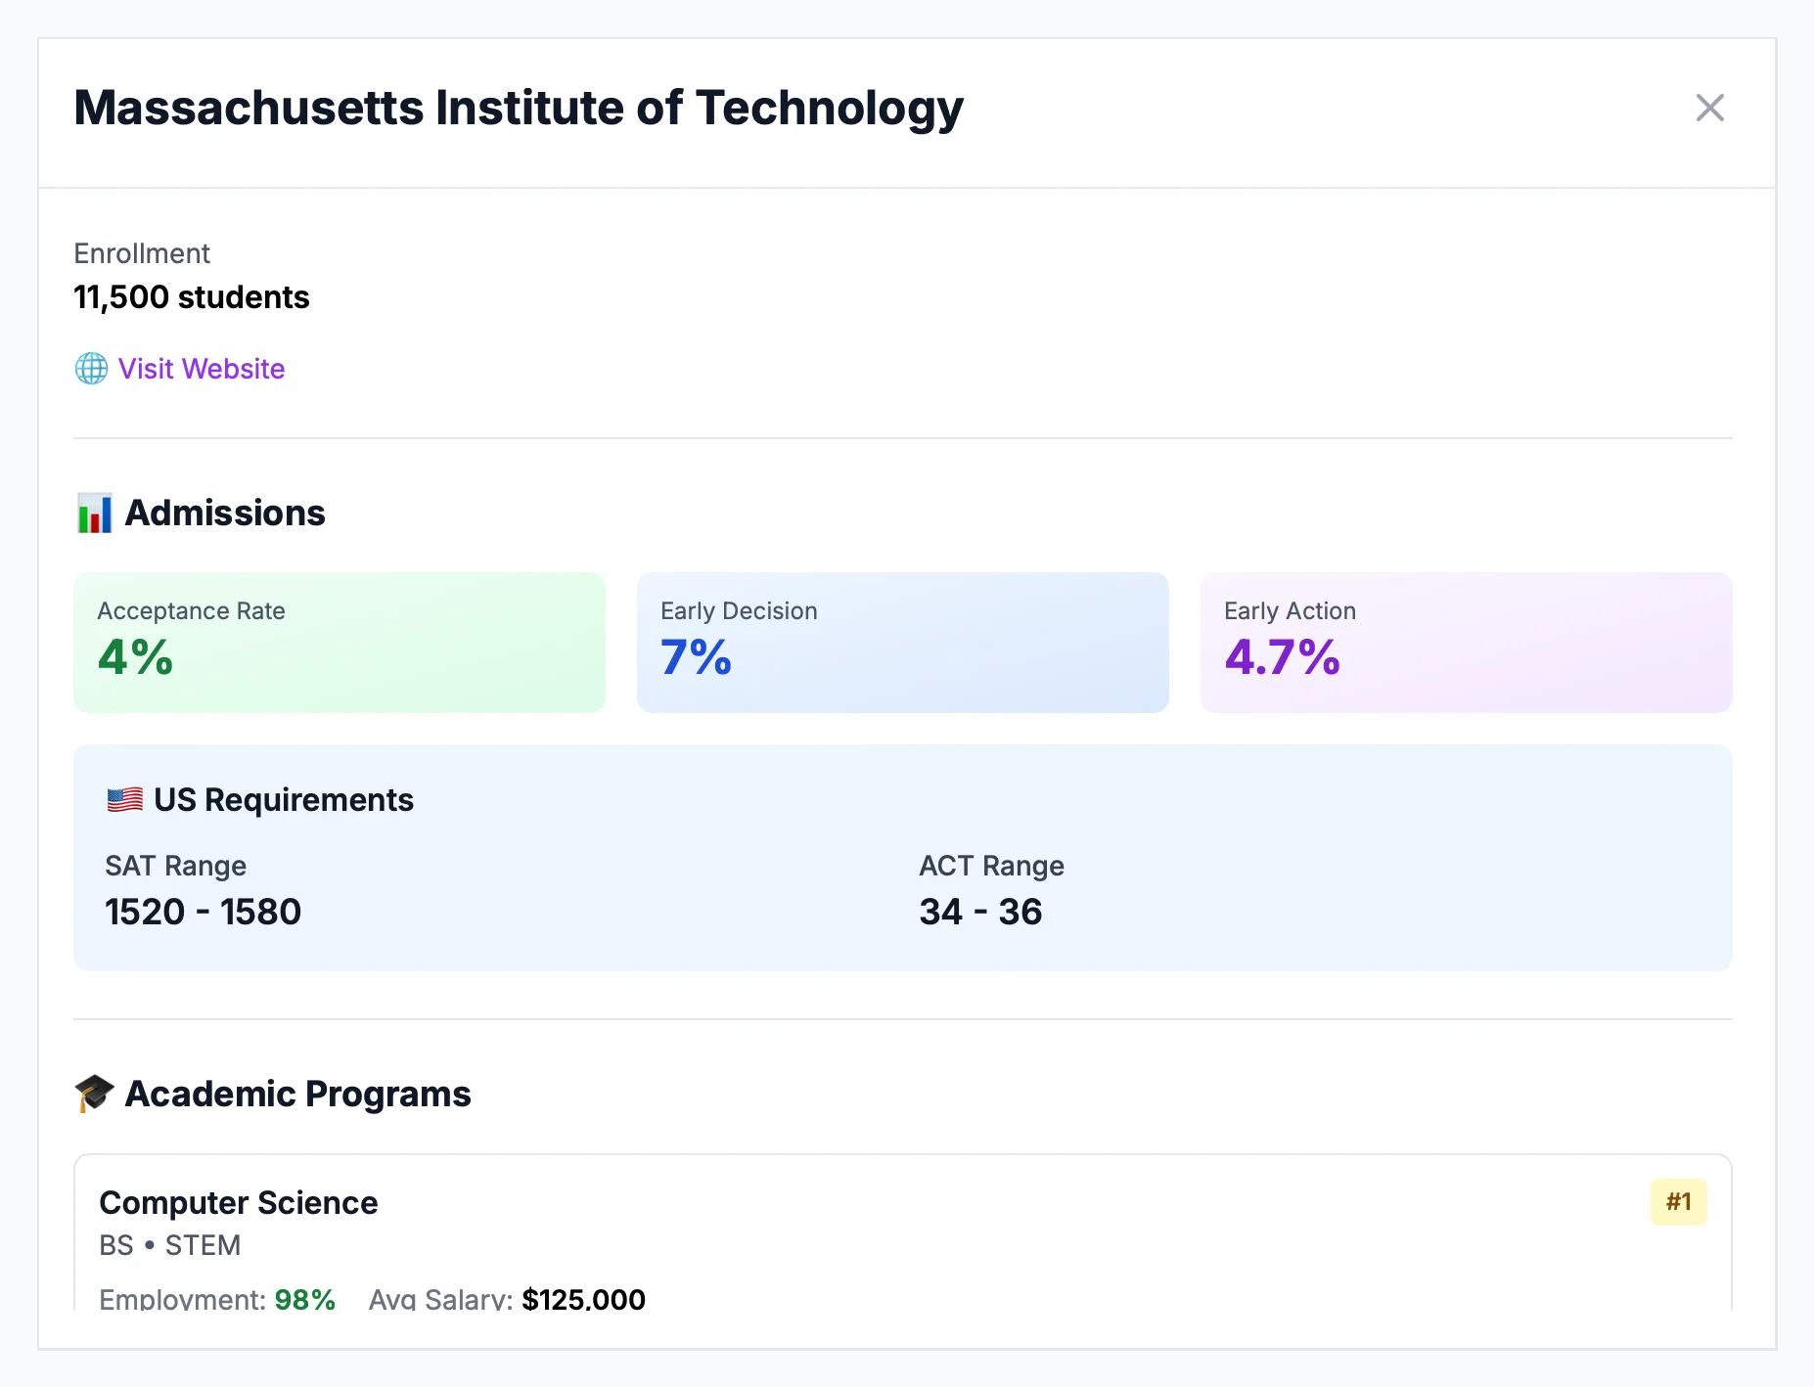This screenshot has height=1387, width=1814.
Task: Click the 98% Employment statistic
Action: (304, 1299)
